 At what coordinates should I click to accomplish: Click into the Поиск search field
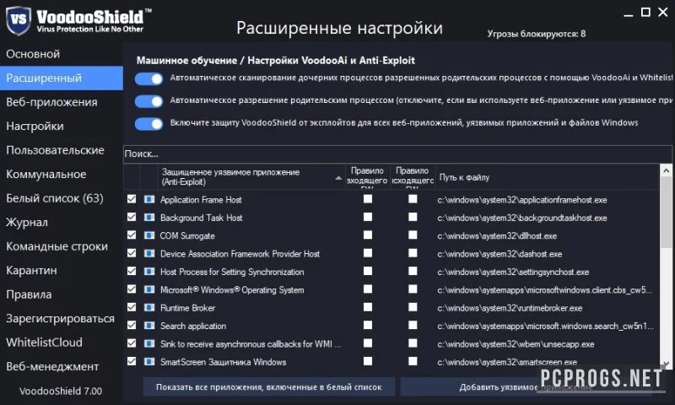397,154
